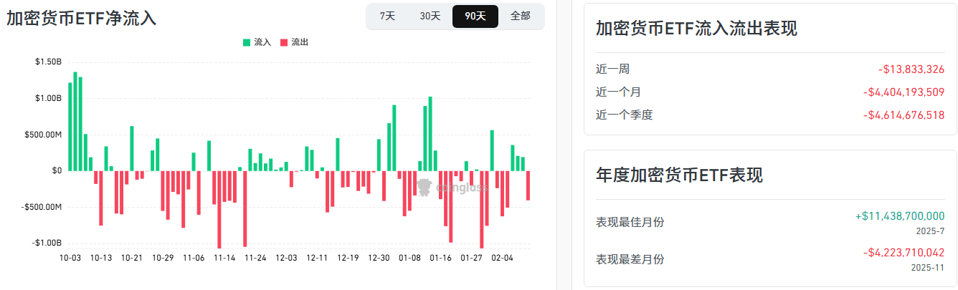Viewport: 958px width, 290px height.
Task: Click the 年度加密货币ETF表现 heading
Action: (x=679, y=175)
